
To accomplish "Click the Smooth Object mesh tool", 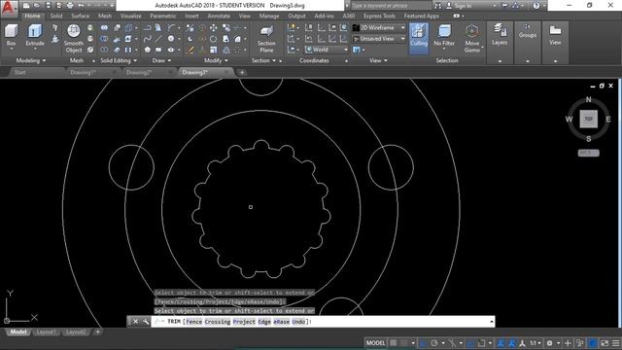I will [74, 39].
